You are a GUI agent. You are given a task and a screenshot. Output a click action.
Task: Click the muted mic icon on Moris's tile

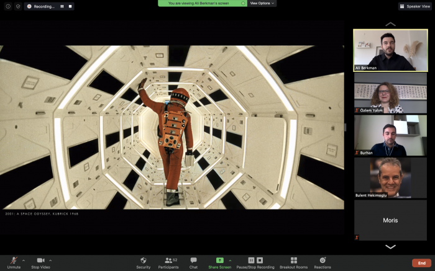357,238
